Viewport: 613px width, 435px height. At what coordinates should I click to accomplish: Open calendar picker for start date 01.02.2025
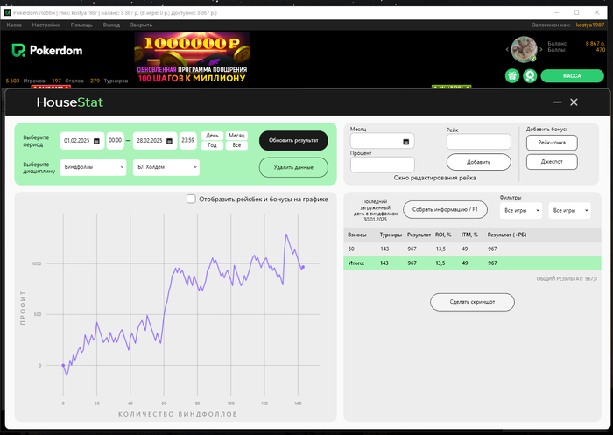(x=96, y=141)
